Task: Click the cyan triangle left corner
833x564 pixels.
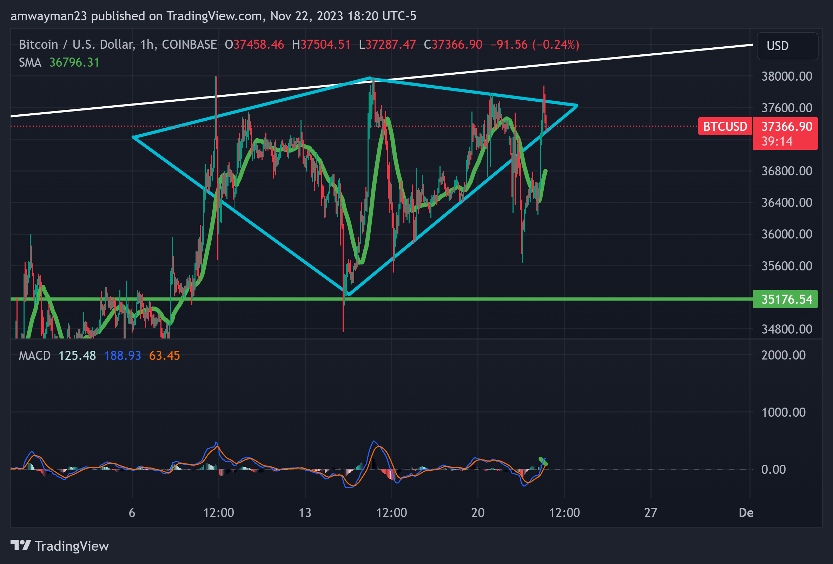Action: click(133, 137)
